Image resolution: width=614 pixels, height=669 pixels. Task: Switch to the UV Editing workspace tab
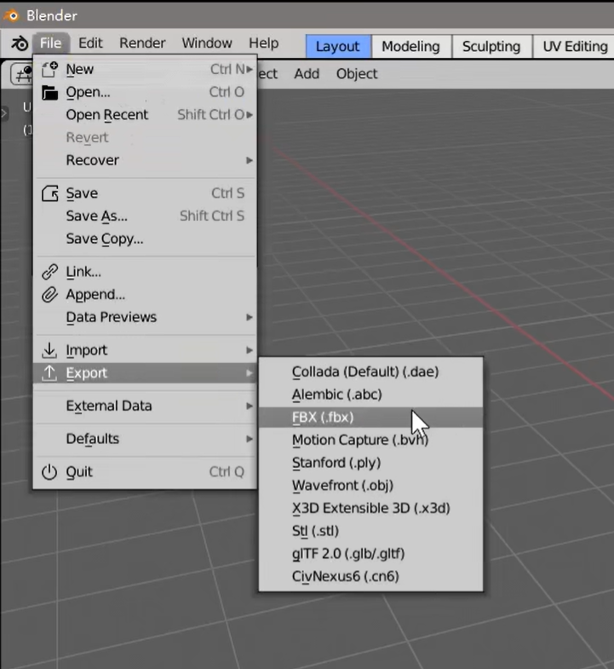point(575,47)
